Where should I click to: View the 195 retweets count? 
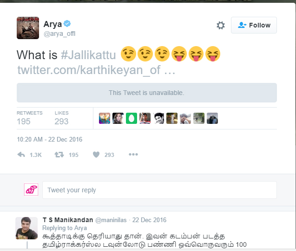(x=24, y=121)
